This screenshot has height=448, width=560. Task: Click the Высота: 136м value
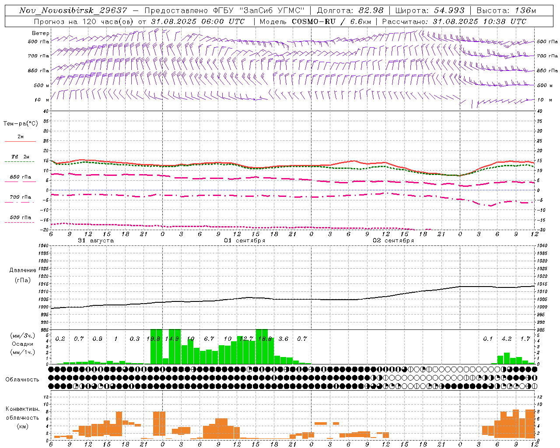pos(506,10)
